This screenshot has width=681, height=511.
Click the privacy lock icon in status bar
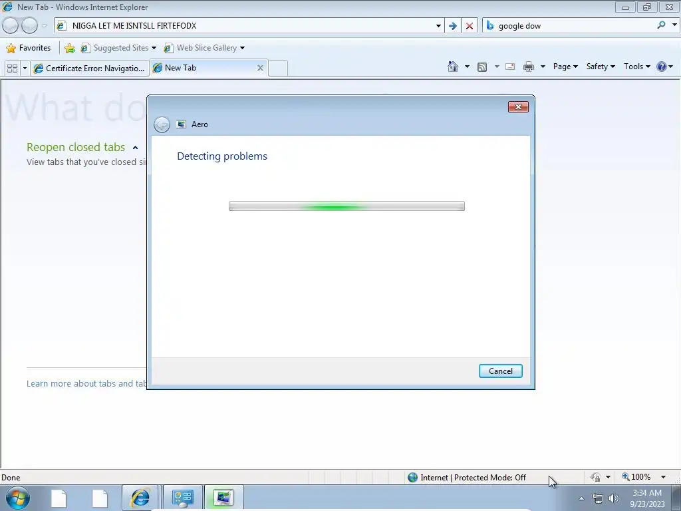[x=595, y=477]
